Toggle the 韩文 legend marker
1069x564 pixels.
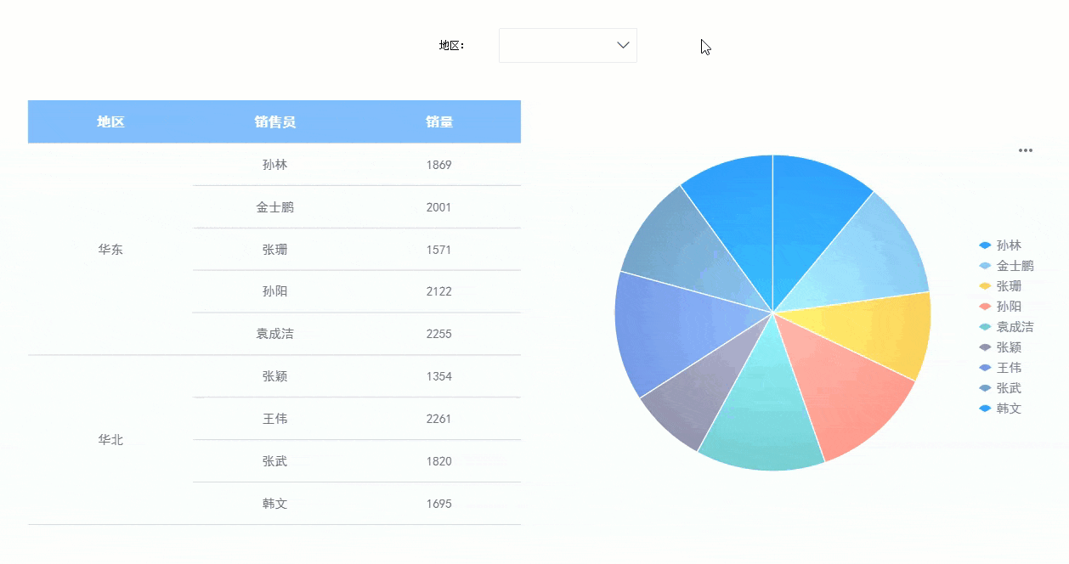click(x=985, y=409)
